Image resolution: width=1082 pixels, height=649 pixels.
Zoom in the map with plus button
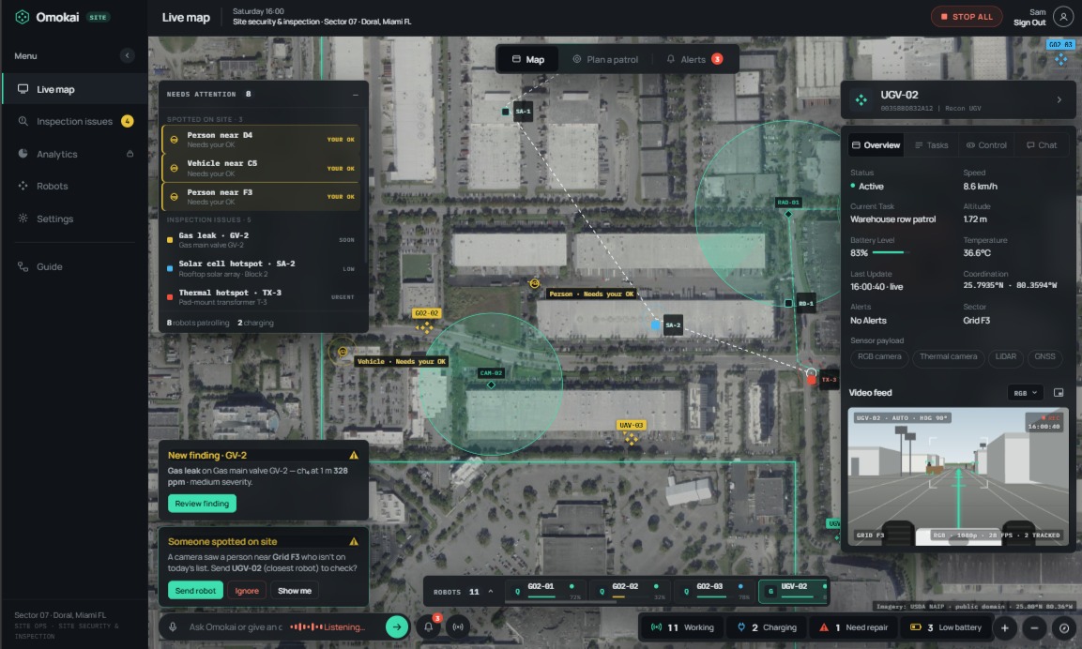pyautogui.click(x=1005, y=627)
